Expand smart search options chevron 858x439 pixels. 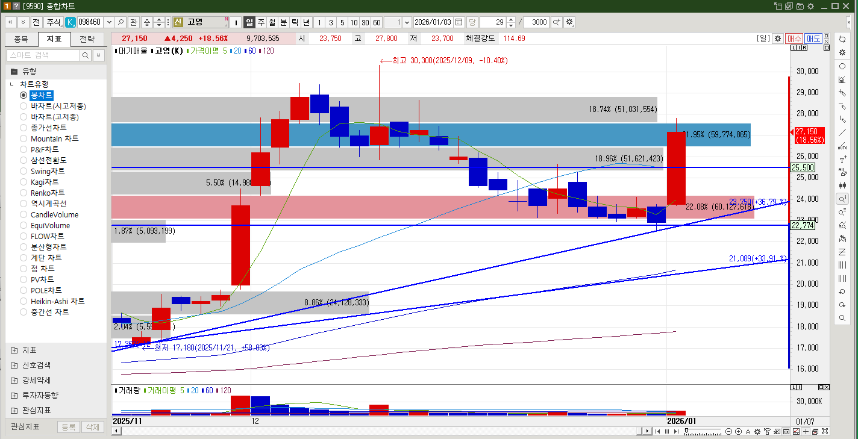click(x=99, y=55)
